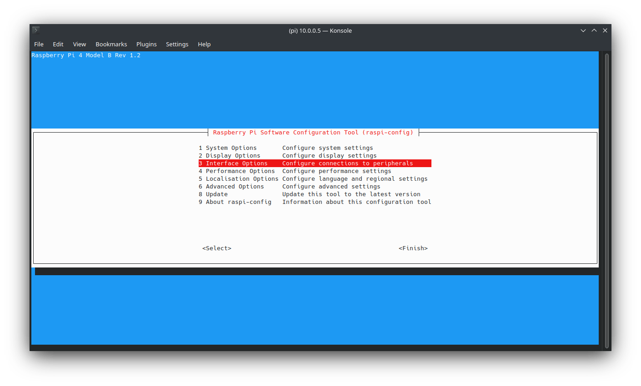Viewport: 641px width, 386px height.
Task: Click 'Configure performance settings' description
Action: (337, 171)
